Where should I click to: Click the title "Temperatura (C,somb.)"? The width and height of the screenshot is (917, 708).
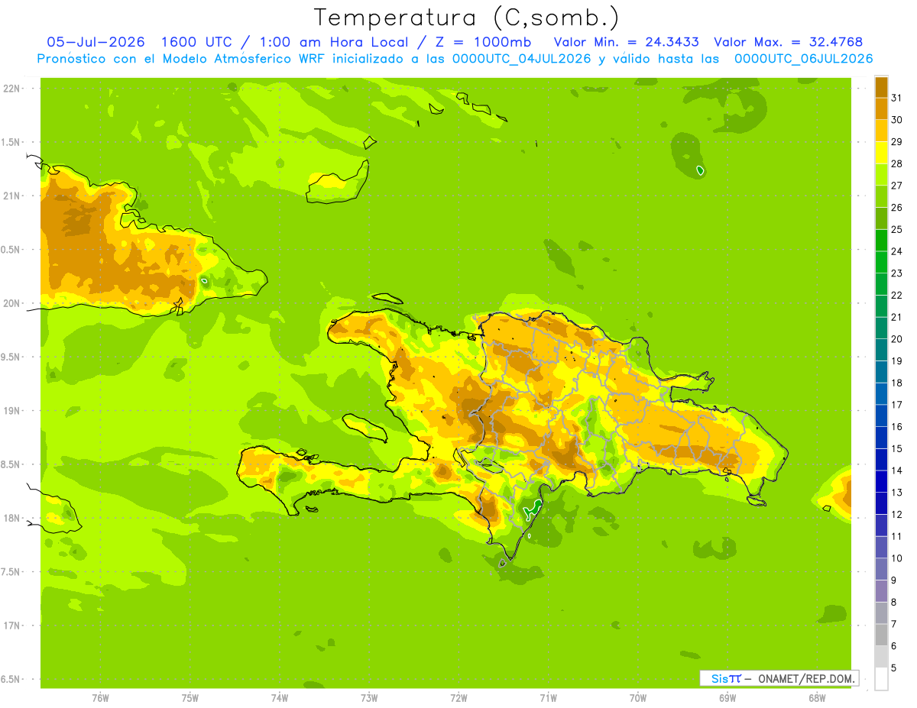pos(467,17)
